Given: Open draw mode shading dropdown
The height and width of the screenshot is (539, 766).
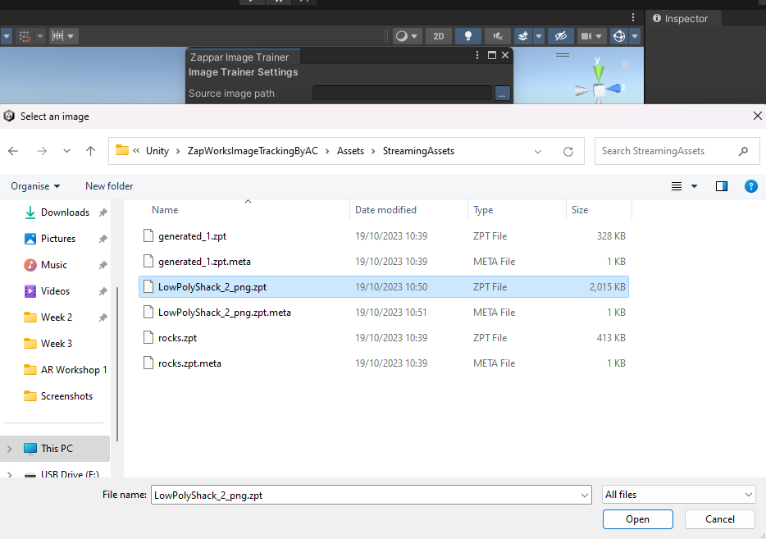Looking at the screenshot, I should click(406, 36).
